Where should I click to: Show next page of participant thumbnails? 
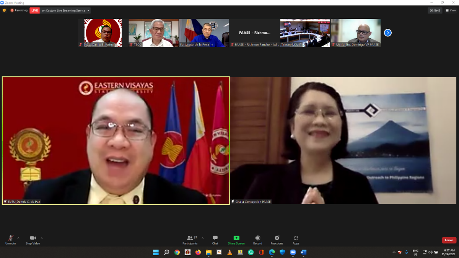[387, 33]
